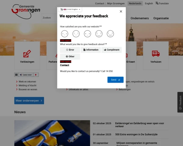Select the very dissatisfied sad face
The height and width of the screenshot is (146, 183).
pyautogui.click(x=65, y=34)
